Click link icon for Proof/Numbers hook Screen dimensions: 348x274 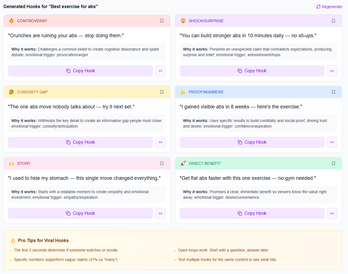click(332, 142)
